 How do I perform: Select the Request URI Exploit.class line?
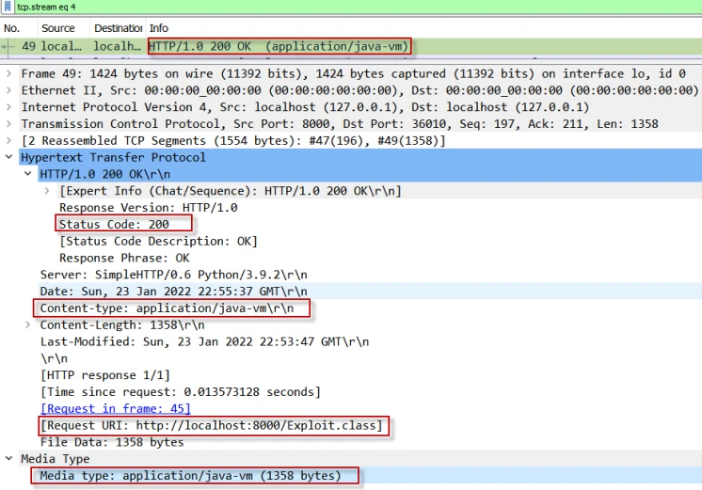pos(212,426)
